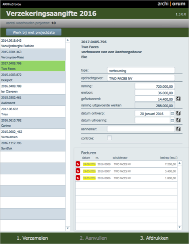The image size is (189, 244).
Task: Select project 2015.0302.461 Audenaert
Action: tap(33, 100)
